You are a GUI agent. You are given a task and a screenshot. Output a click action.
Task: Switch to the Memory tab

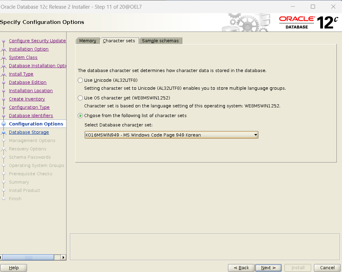pos(88,41)
